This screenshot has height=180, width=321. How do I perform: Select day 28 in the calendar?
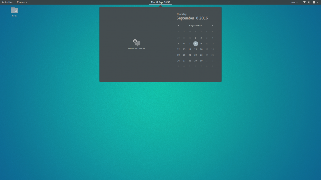pos(190,61)
